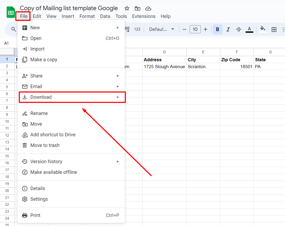
Task: Increase font size with plus button
Action: tap(205, 29)
